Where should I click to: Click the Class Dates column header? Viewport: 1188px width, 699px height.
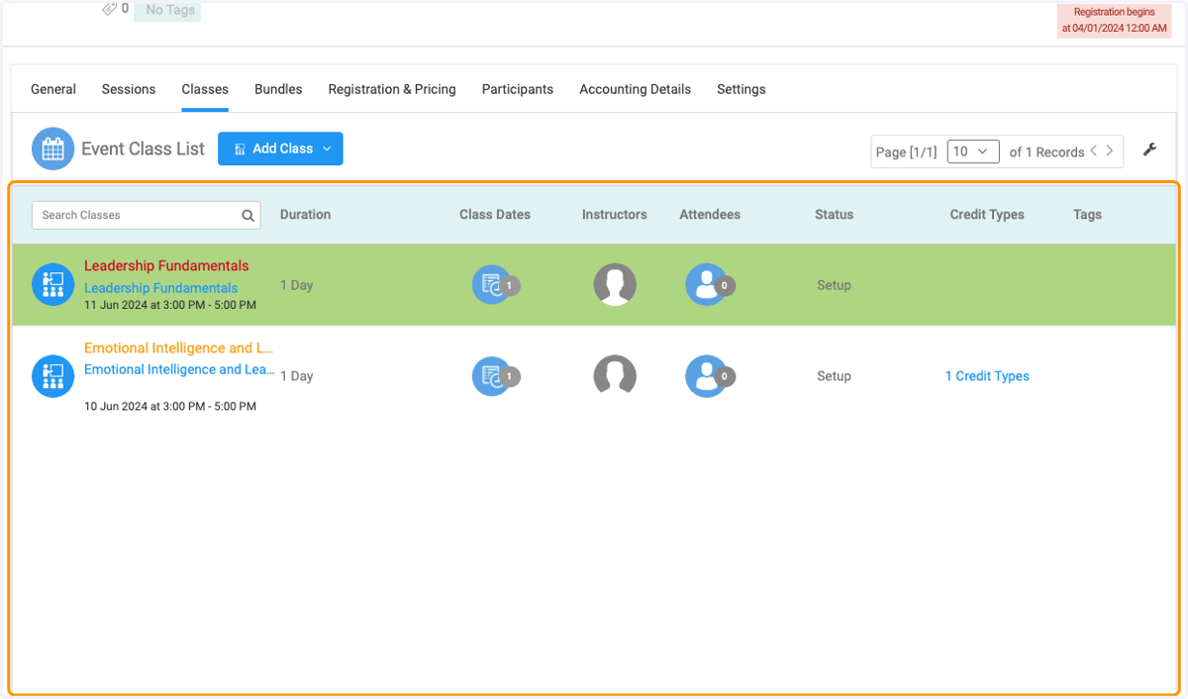click(x=495, y=215)
